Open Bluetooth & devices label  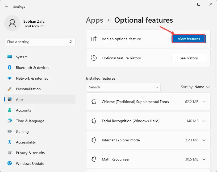pos(32,68)
